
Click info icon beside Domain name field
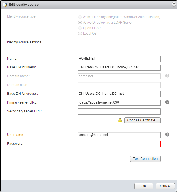click(x=167, y=76)
